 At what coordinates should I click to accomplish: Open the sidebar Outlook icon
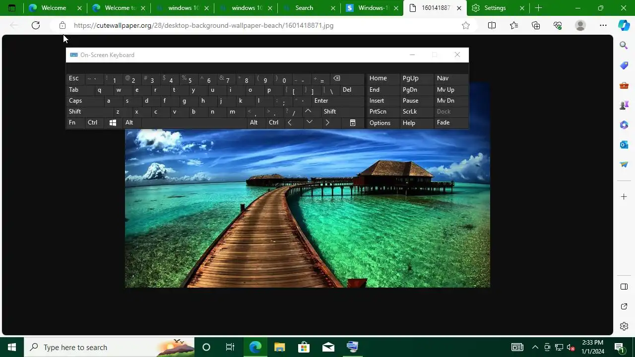point(624,145)
